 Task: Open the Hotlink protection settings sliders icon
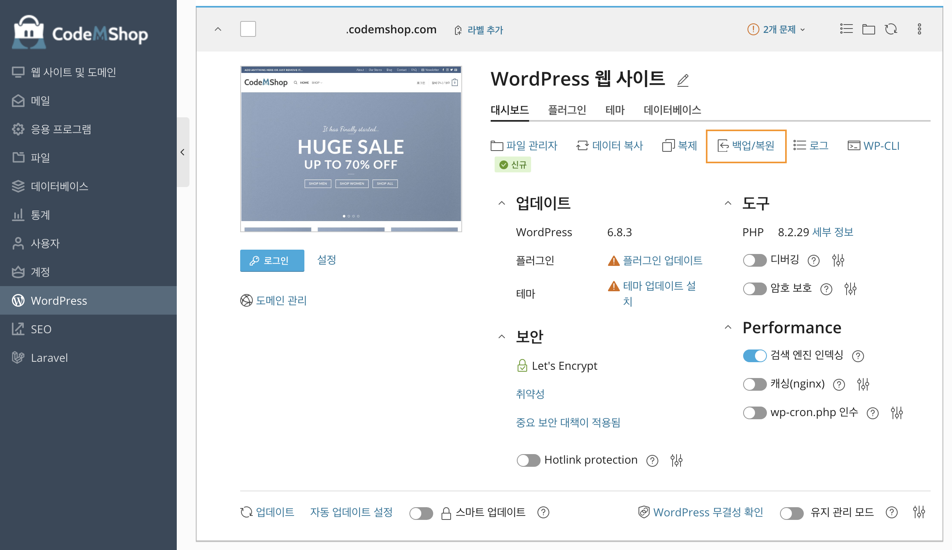[x=676, y=460]
